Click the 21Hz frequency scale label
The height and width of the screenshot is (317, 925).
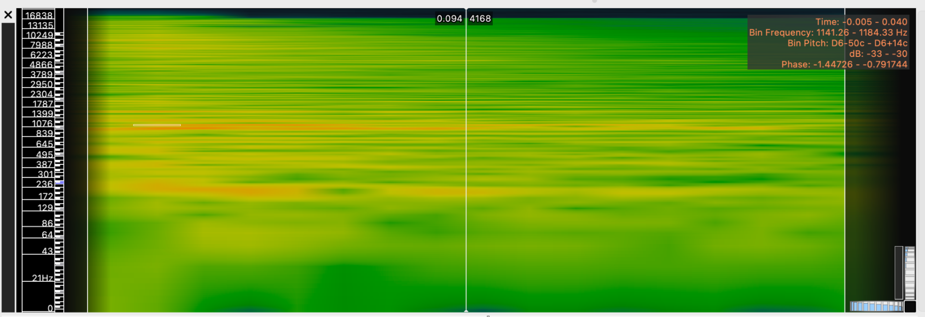click(x=42, y=278)
